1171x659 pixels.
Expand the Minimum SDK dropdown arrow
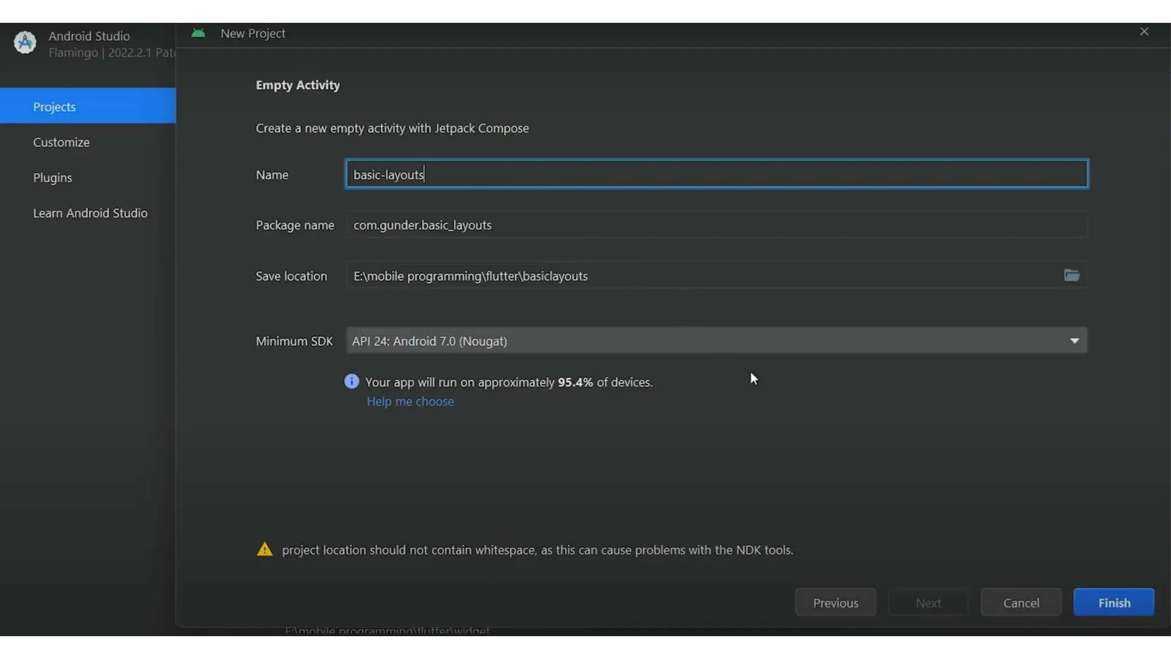coord(1074,341)
